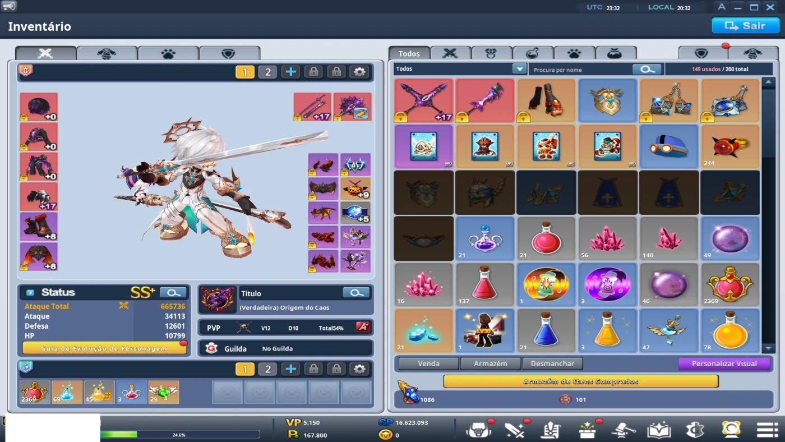This screenshot has height=442, width=785.
Task: Open the megaphone announcement icon
Action: coord(9,7)
